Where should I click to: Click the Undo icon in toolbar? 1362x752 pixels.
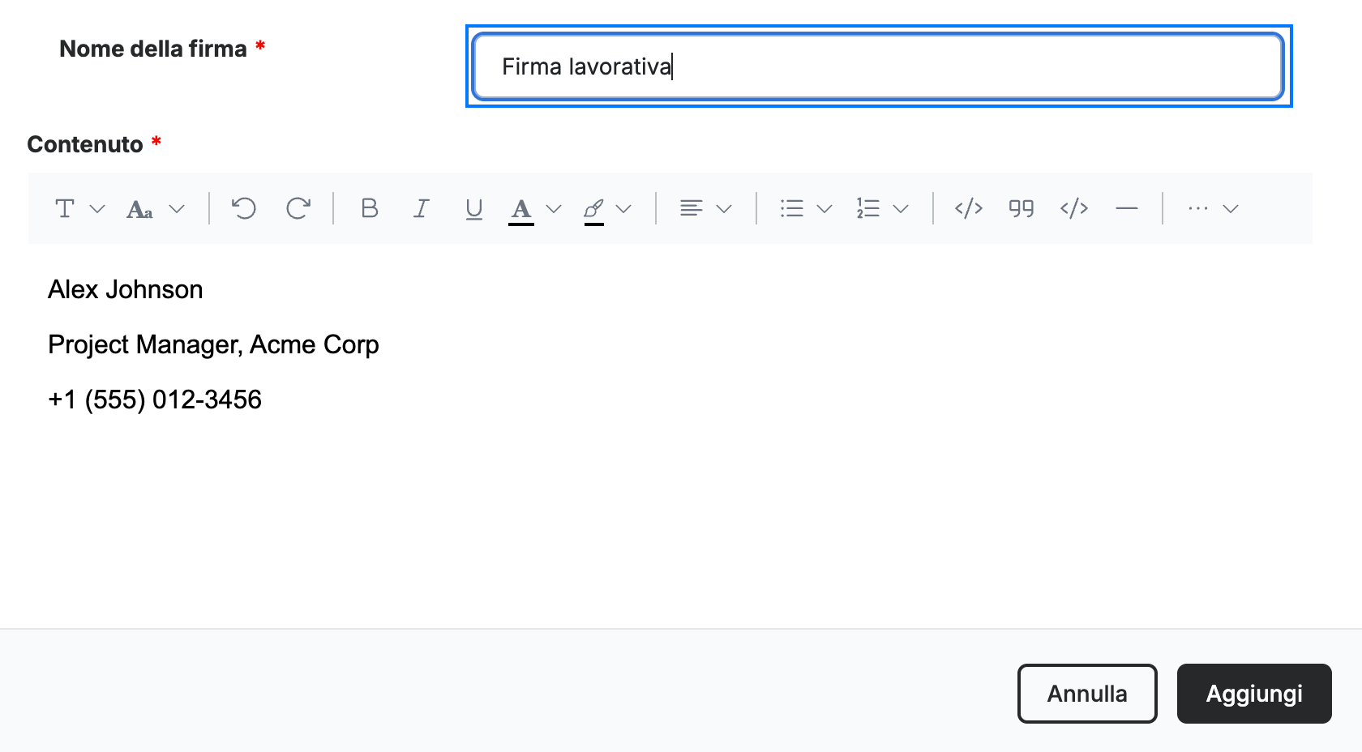244,208
